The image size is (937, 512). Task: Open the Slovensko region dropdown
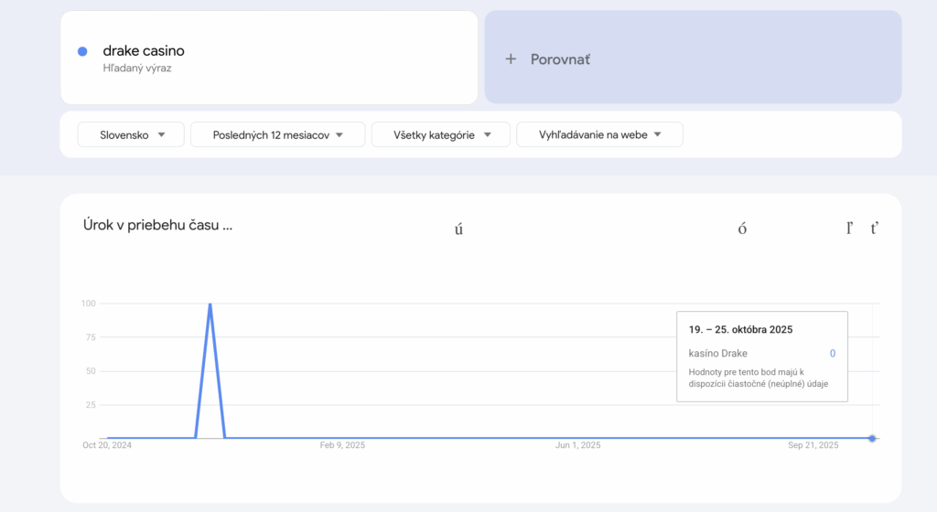point(131,134)
